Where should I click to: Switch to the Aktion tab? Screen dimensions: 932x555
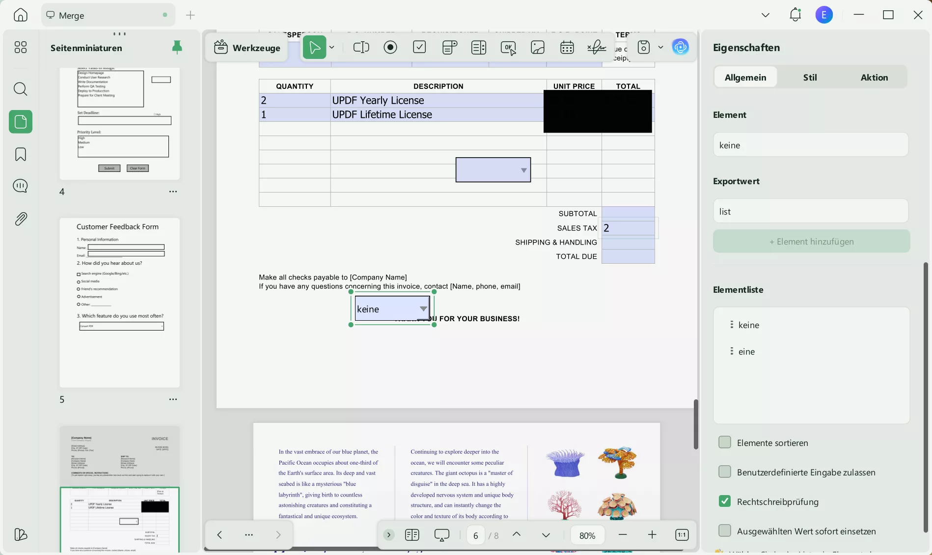coord(875,77)
